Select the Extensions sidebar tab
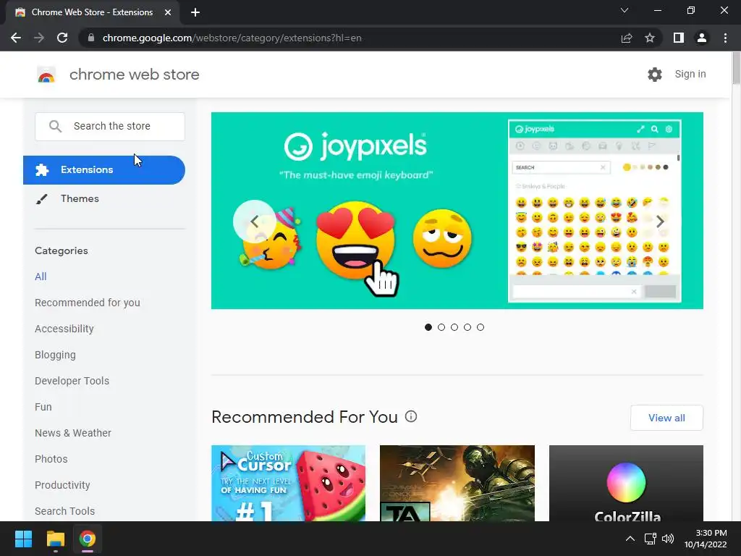The height and width of the screenshot is (556, 741). [104, 169]
